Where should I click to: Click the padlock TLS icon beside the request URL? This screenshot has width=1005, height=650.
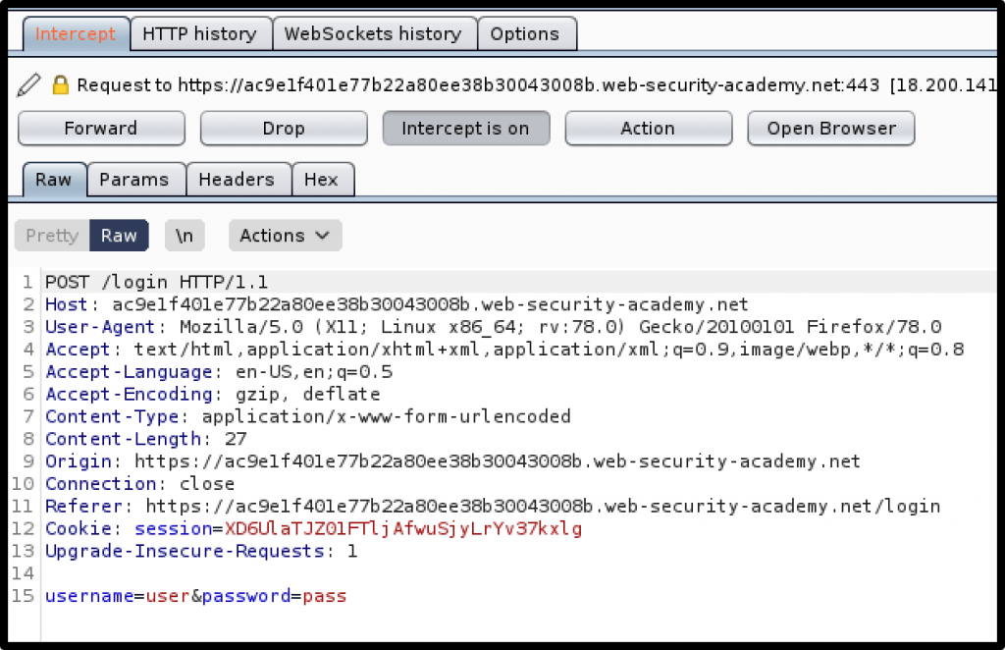pyautogui.click(x=61, y=84)
